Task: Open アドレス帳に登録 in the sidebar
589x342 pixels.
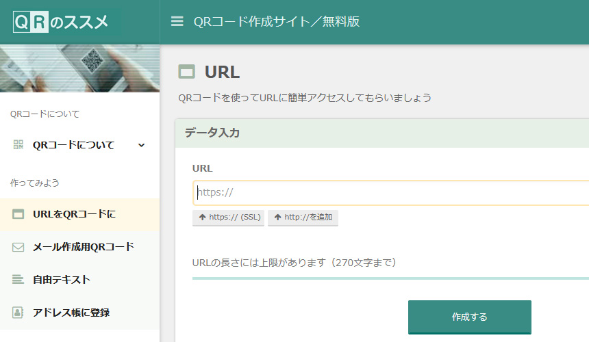Action: (x=71, y=313)
